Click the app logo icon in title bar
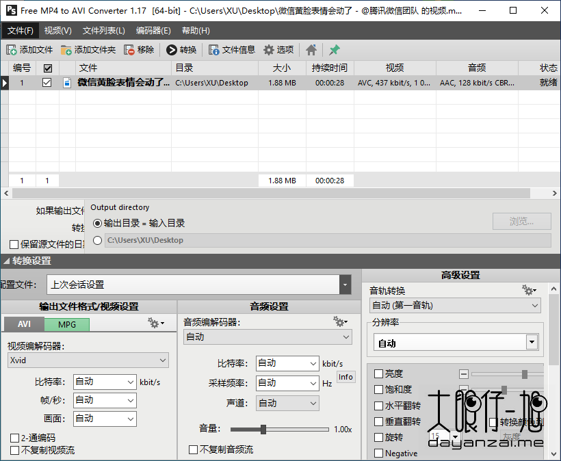The width and height of the screenshot is (561, 461). tap(12, 10)
